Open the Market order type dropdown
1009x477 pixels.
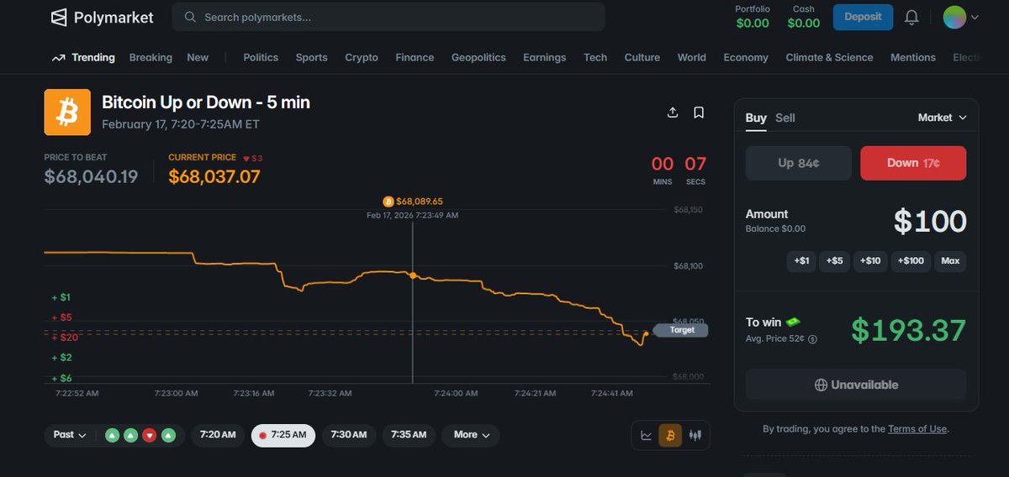[x=942, y=118]
